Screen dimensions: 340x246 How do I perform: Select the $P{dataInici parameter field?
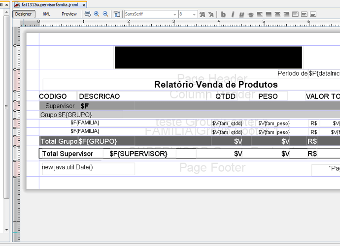(324, 73)
